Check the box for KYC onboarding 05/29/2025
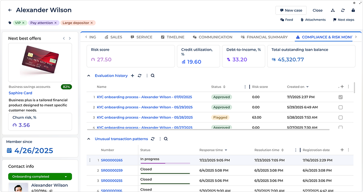363x192 pixels. click(x=340, y=108)
